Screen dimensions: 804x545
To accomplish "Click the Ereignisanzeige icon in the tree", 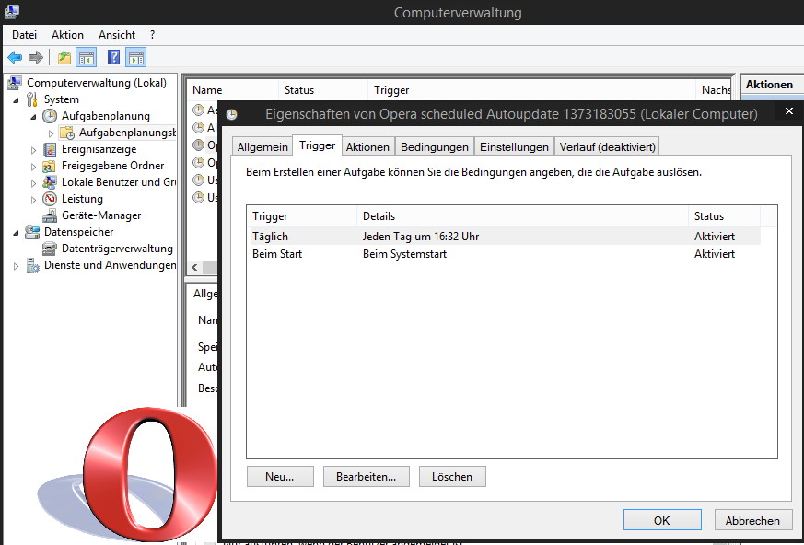I will [x=50, y=149].
